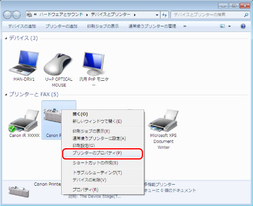Click the Canon printer thumbnail in details pane
253x206 pixels.
tap(19, 191)
